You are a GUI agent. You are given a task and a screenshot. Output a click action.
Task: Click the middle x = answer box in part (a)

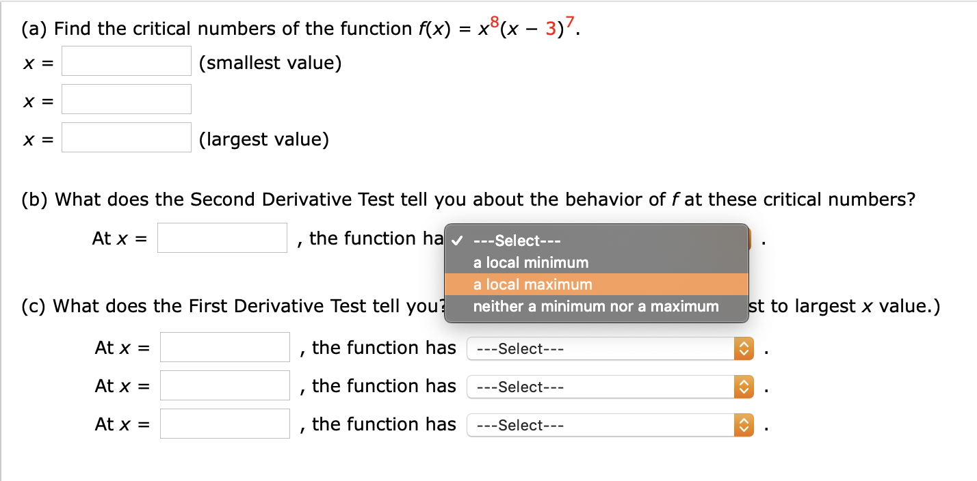126,99
